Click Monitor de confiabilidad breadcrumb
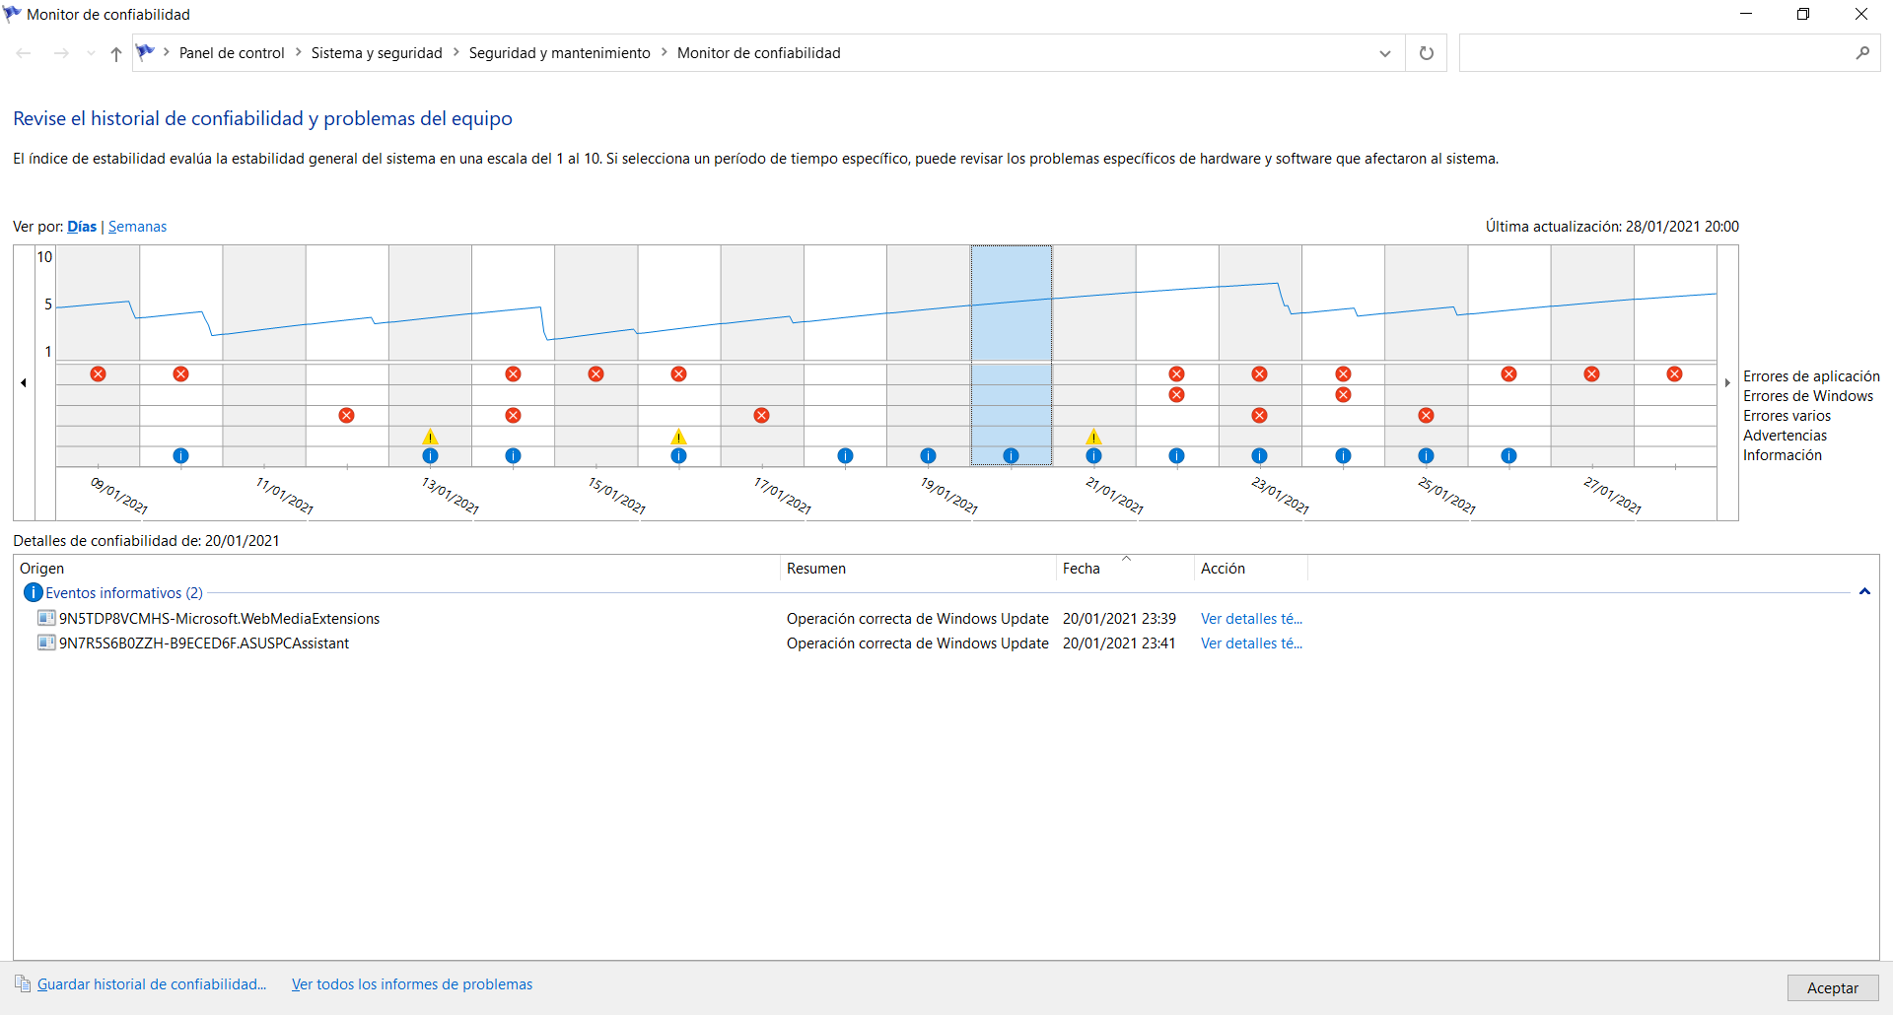Image resolution: width=1893 pixels, height=1015 pixels. [x=758, y=53]
